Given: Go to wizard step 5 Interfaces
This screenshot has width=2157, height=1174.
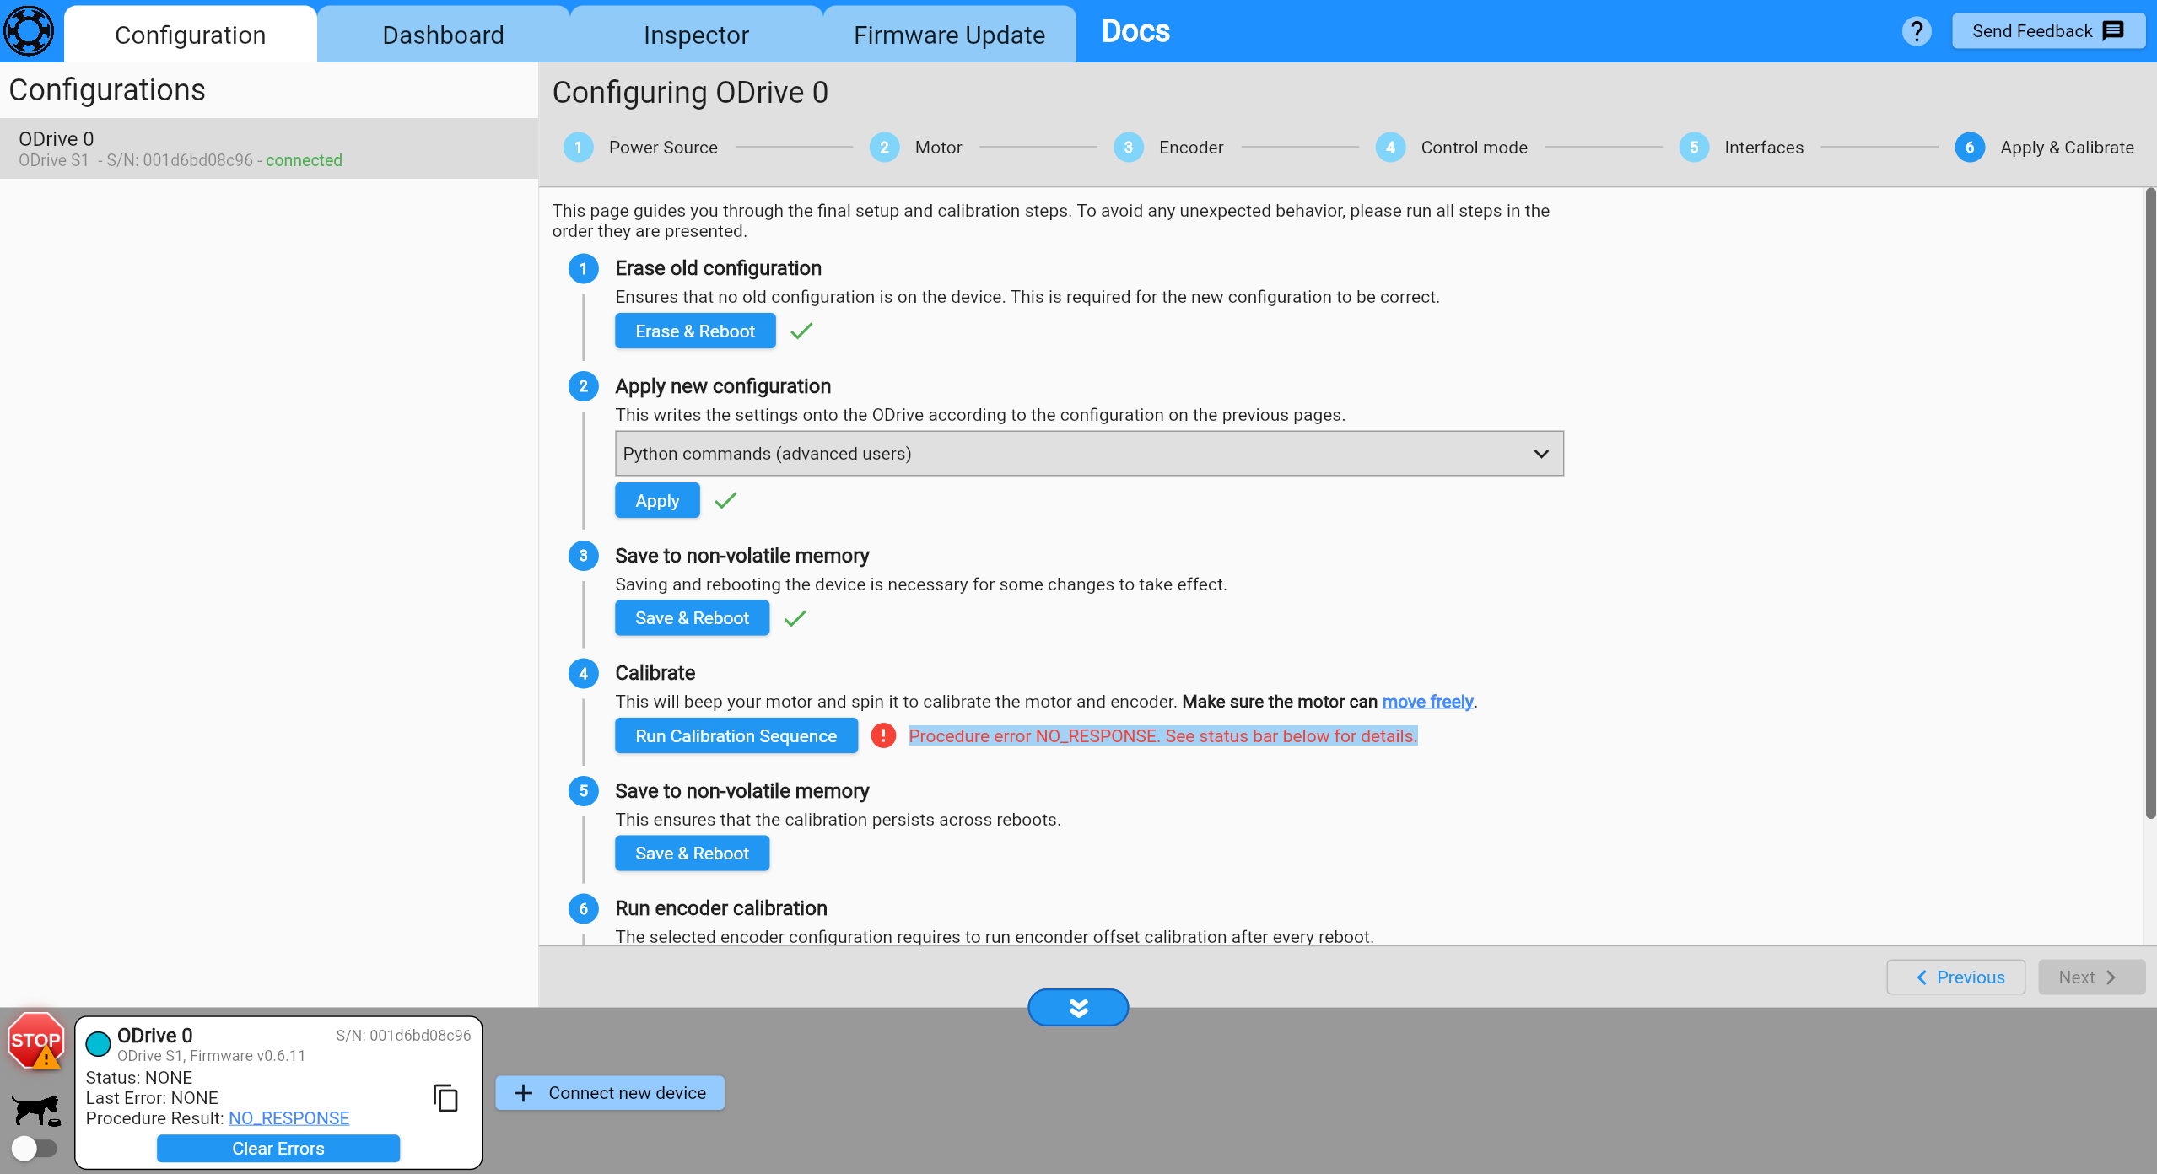Looking at the screenshot, I should pyautogui.click(x=1740, y=148).
